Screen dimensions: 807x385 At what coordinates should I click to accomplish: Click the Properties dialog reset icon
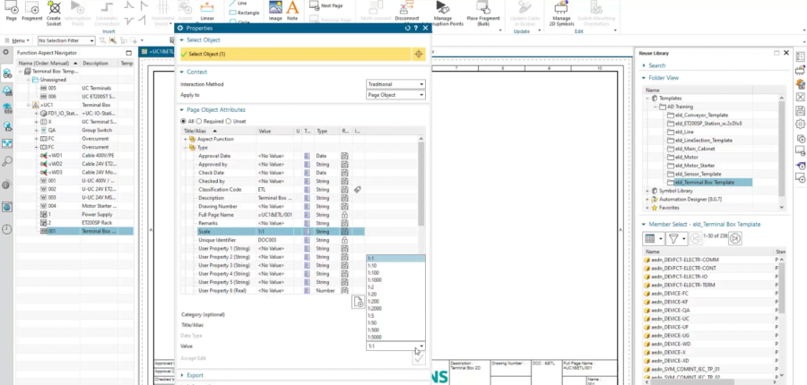point(408,29)
